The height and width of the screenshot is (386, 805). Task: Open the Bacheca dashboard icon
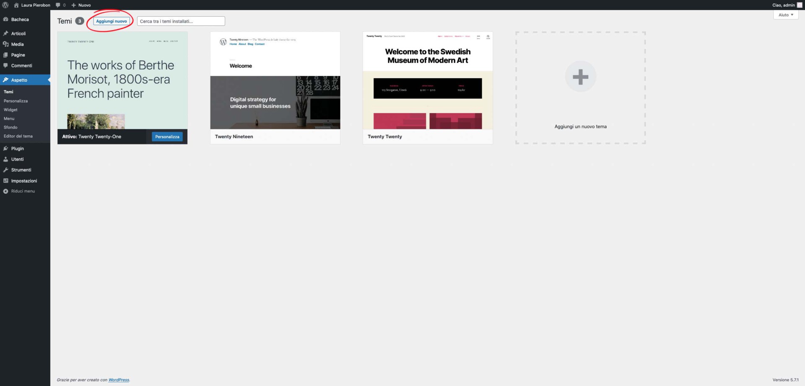[x=5, y=19]
